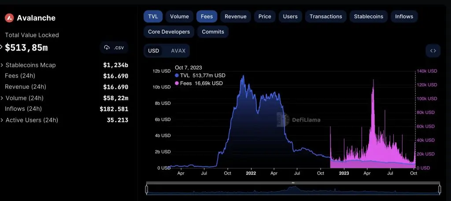Switch denomination to AVAX

[178, 51]
